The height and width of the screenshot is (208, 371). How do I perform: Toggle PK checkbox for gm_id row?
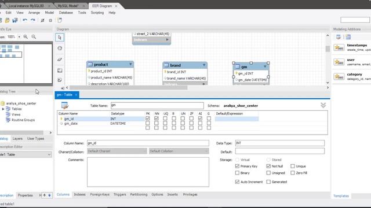click(148, 118)
